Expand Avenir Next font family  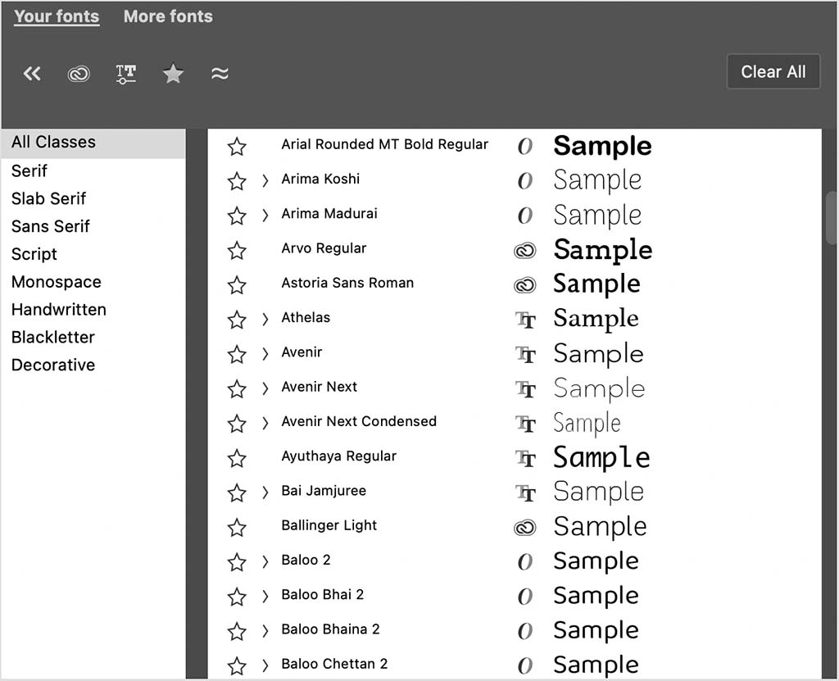[265, 388]
